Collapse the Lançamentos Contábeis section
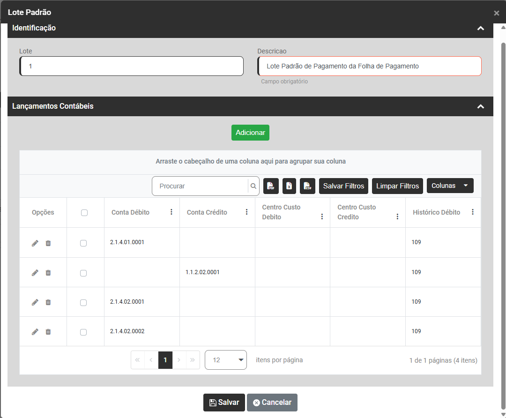Viewport: 506px width, 418px height. [x=481, y=106]
